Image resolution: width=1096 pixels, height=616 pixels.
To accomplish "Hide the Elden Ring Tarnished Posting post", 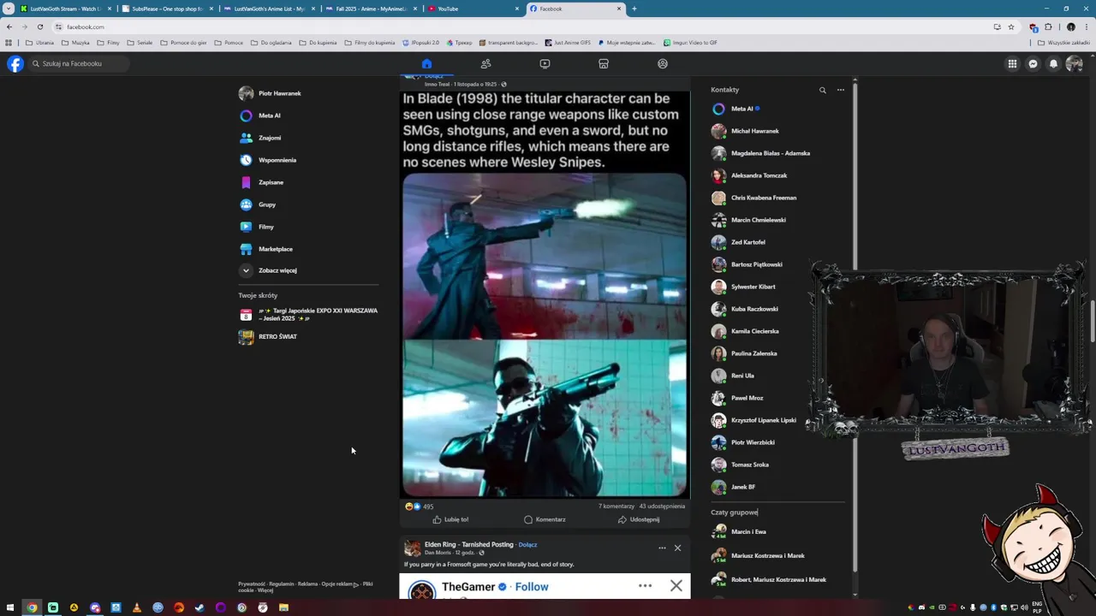I will [677, 548].
